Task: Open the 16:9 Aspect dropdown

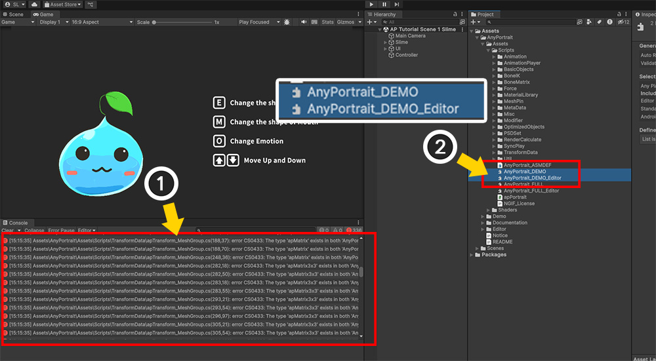Action: 102,22
